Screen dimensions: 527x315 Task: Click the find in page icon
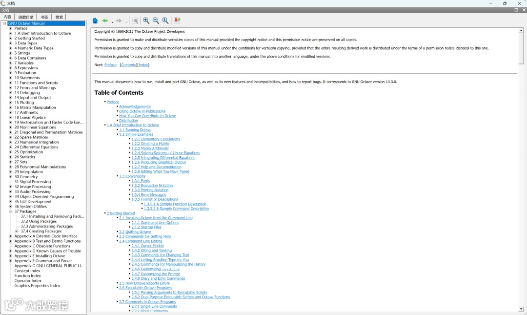[x=135, y=21]
